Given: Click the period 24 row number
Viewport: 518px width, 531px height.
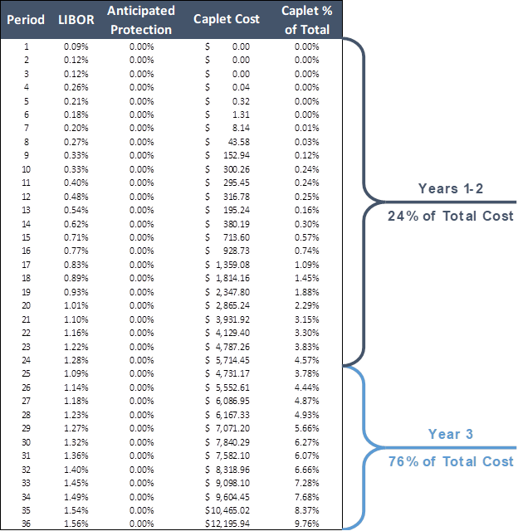Looking at the screenshot, I should tap(27, 360).
